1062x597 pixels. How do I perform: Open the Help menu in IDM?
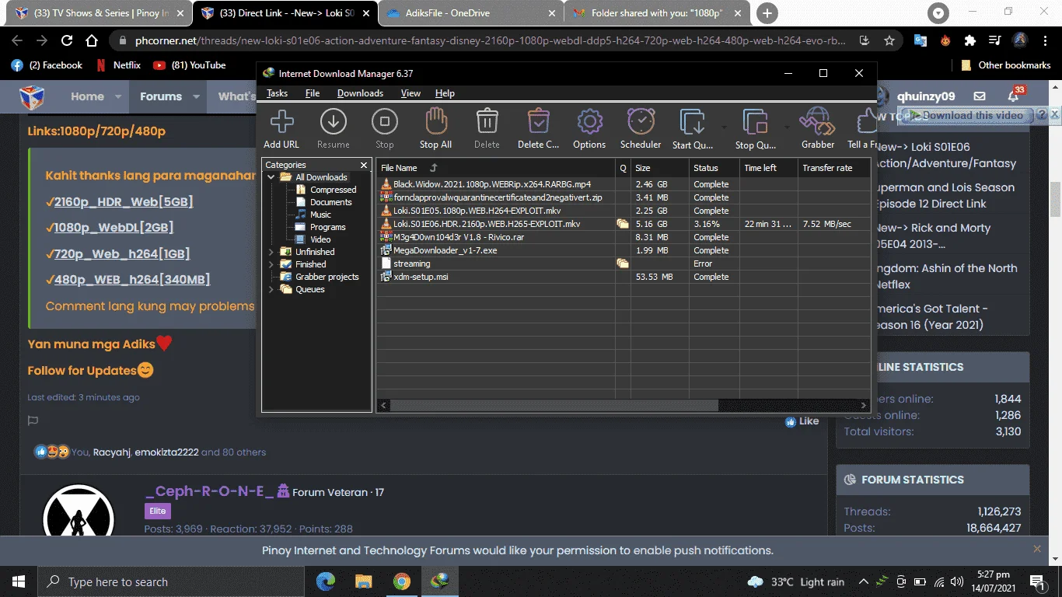(445, 93)
